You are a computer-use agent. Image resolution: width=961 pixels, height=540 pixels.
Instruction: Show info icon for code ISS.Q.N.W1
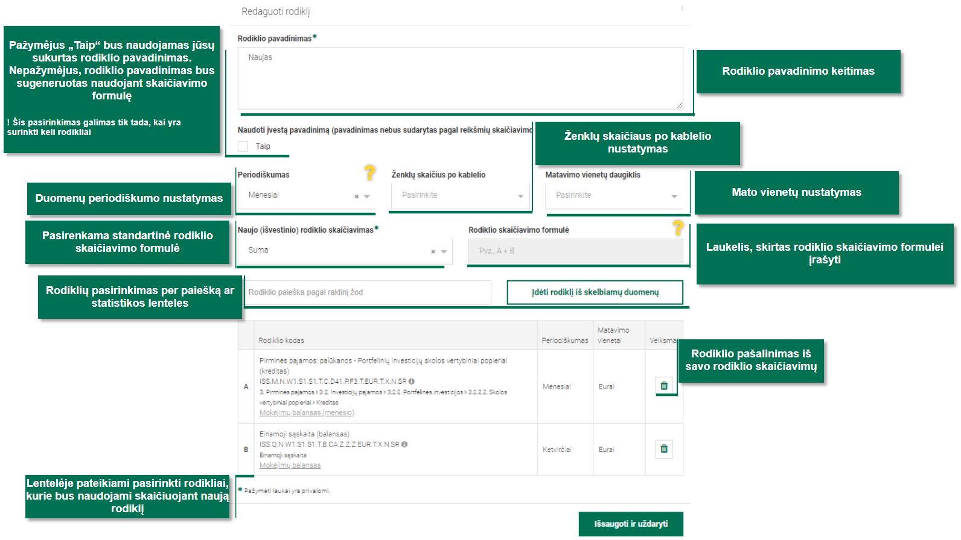tap(404, 444)
